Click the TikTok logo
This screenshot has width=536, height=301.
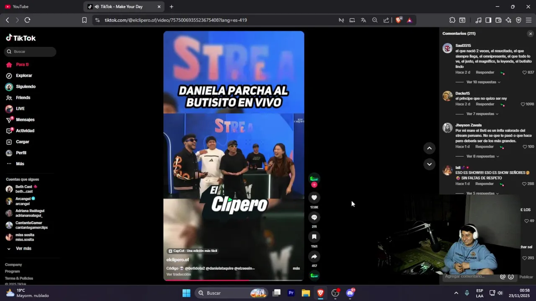pyautogui.click(x=21, y=38)
